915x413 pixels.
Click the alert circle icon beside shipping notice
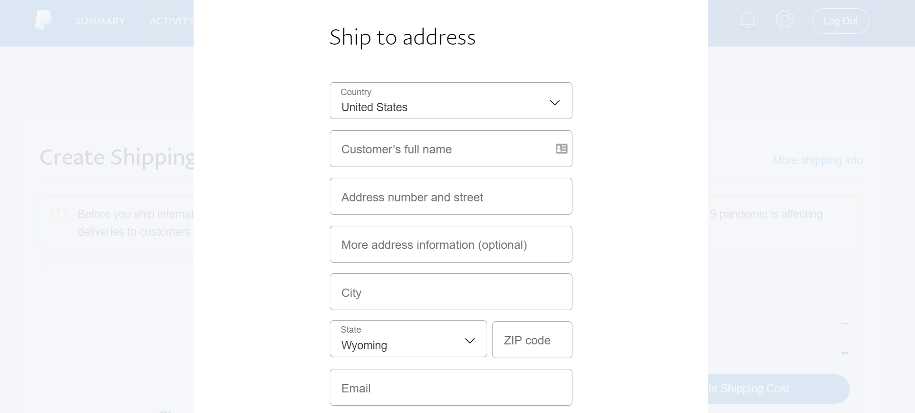tap(58, 215)
